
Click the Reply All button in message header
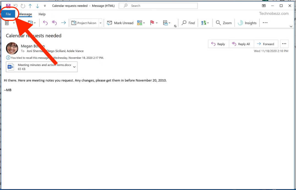pyautogui.click(x=242, y=44)
